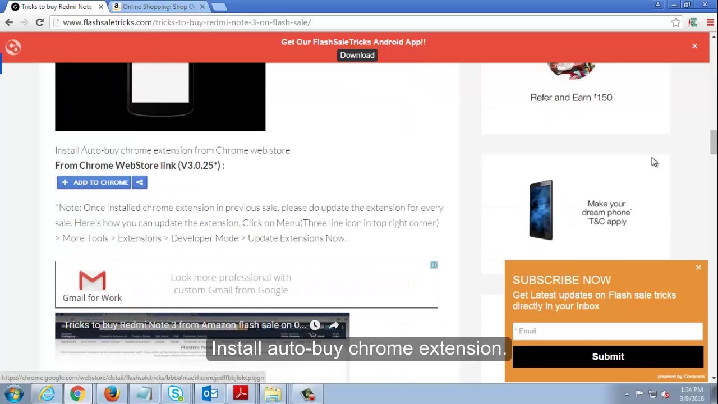Open the last taskbar app icon with red dot
Screen dimensions: 718x404
pos(307,394)
